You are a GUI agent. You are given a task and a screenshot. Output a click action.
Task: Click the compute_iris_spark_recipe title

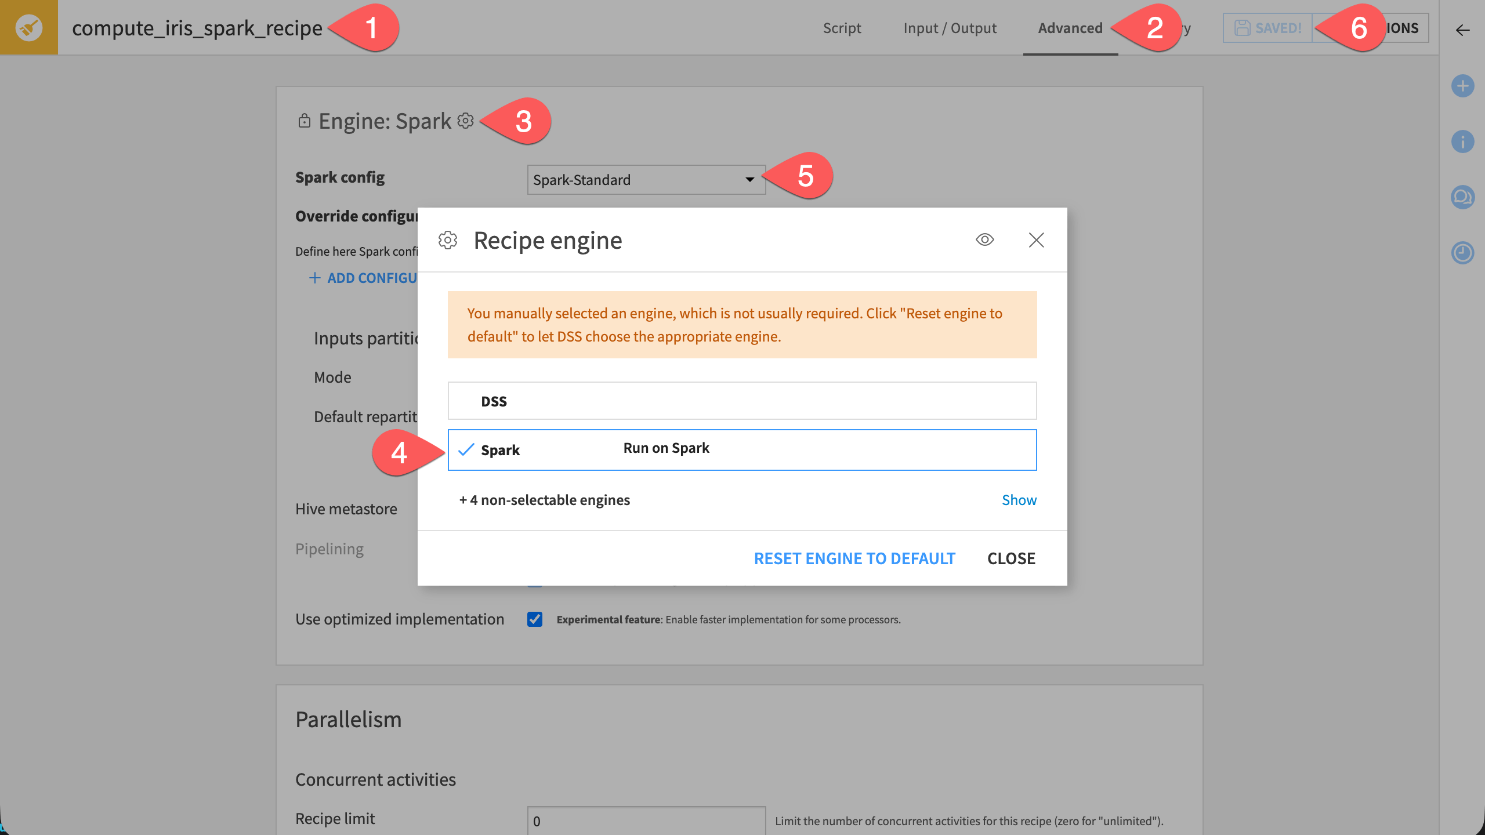tap(197, 28)
